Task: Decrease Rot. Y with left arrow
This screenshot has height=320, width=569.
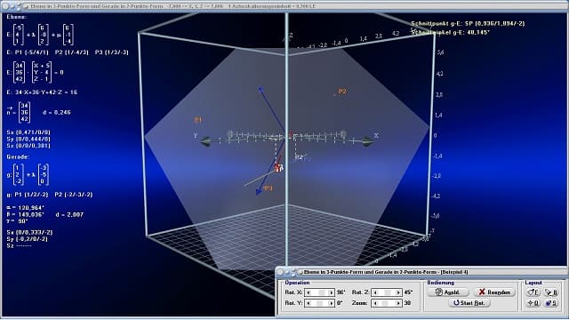Action: (309, 303)
